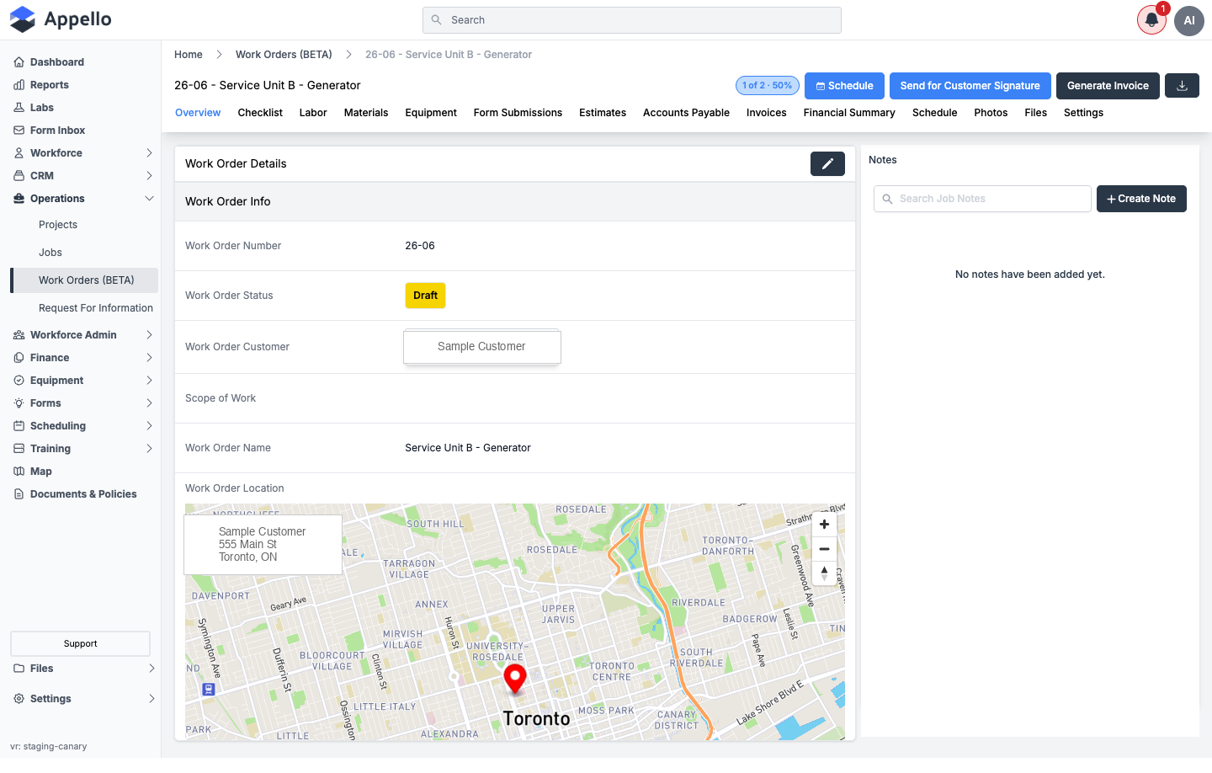Screen dimensions: 1212x773
Task: Expand the Scheduling sidebar section
Action: (x=149, y=426)
